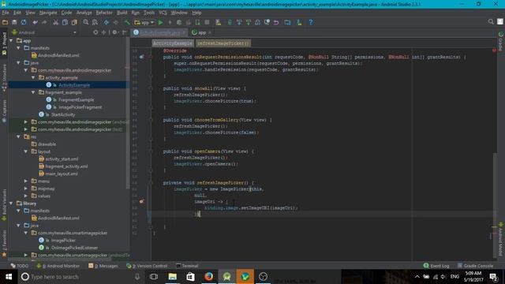The image size is (505, 284).
Task: Open the app run configuration dropdown
Action: tap(144, 22)
